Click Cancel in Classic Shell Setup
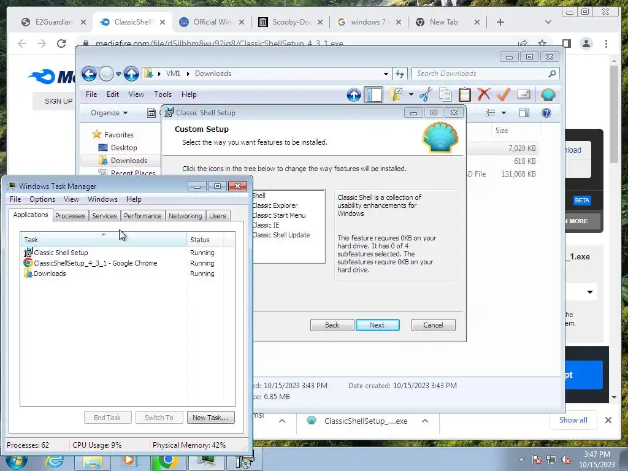This screenshot has width=628, height=471. click(x=434, y=325)
